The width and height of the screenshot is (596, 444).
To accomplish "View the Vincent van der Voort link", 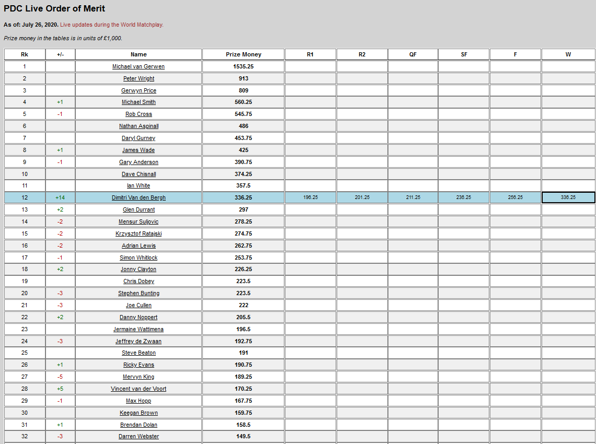I will pyautogui.click(x=139, y=389).
